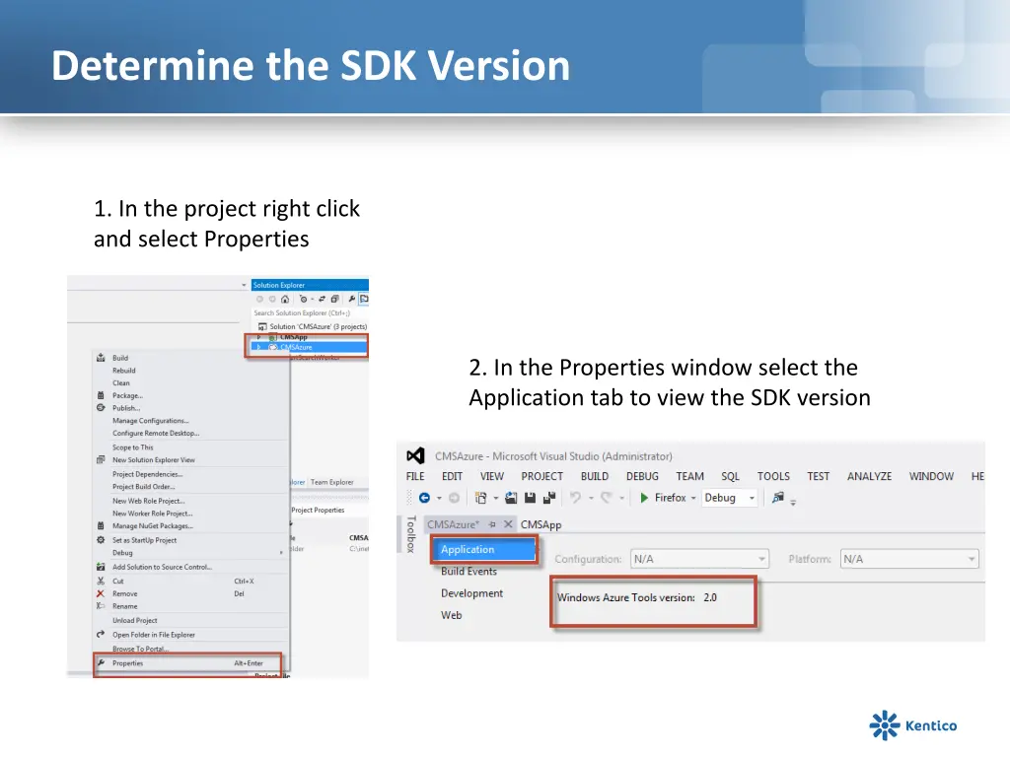
Task: Open the TOOLS menu
Action: coord(773,476)
